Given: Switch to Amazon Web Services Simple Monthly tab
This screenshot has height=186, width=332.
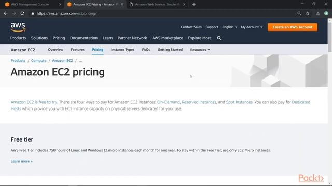Looking at the screenshot, I should pos(157,4).
